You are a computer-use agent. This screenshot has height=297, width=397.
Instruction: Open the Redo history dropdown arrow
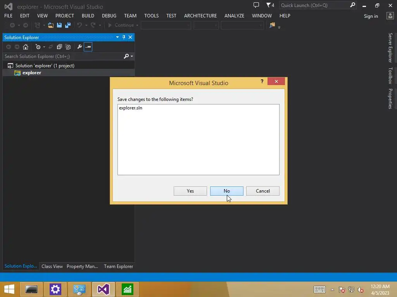pos(100,25)
